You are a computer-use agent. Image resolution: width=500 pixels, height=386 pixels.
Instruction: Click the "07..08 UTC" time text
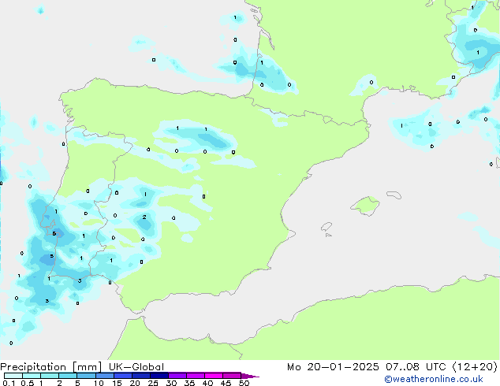[416, 367]
